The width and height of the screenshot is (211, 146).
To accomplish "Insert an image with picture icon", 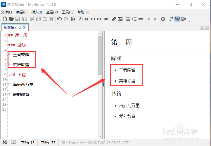I will tap(120, 19).
